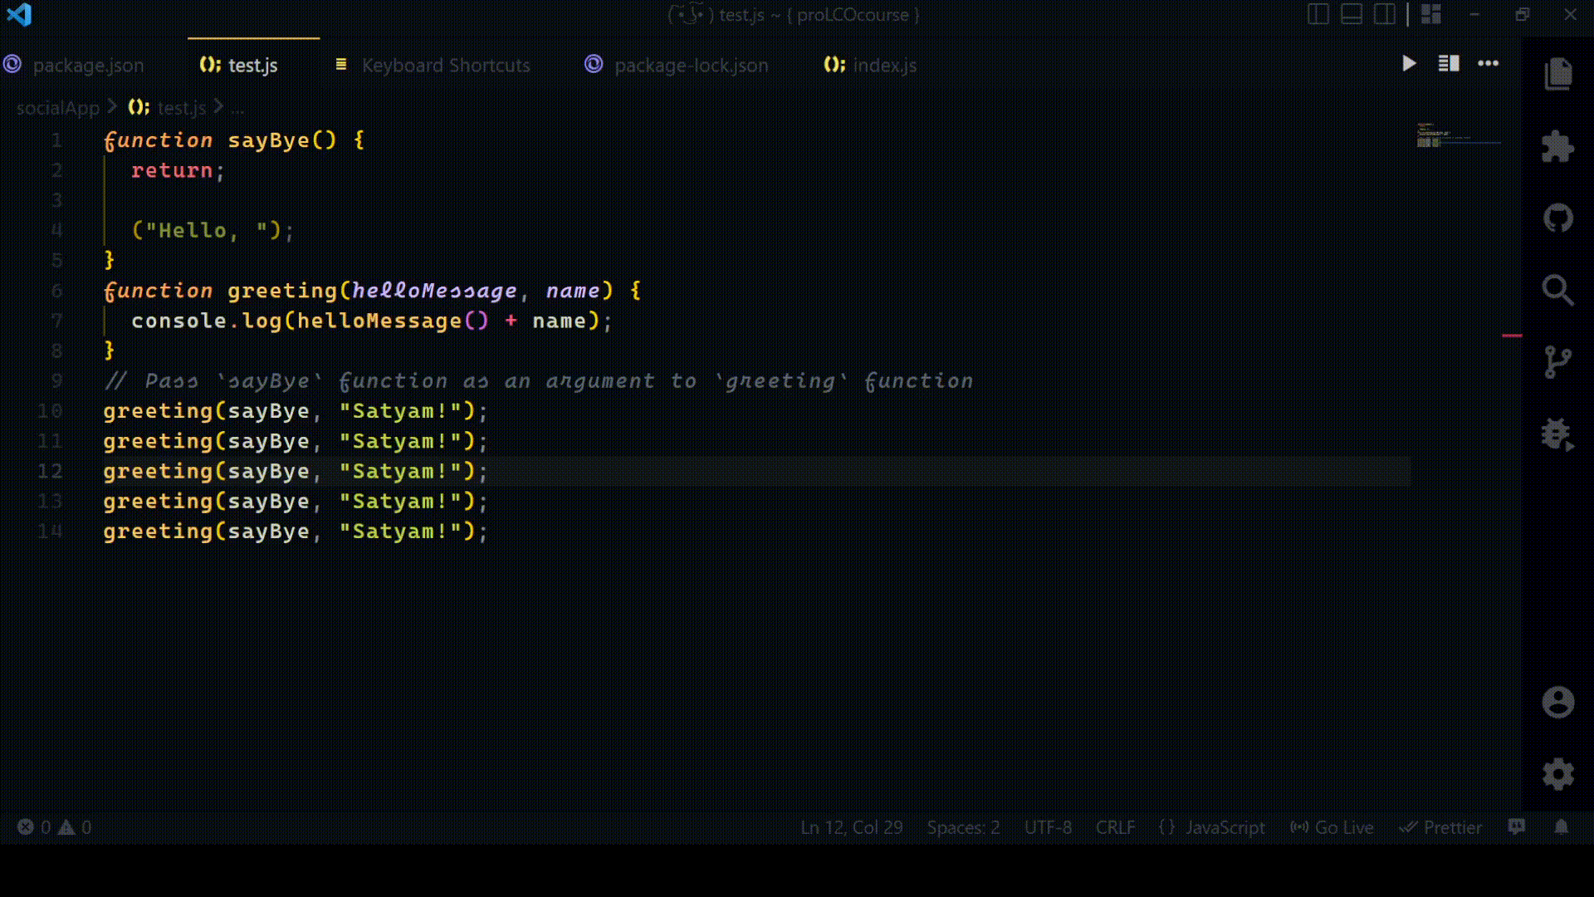The image size is (1594, 897).
Task: Switch to the index.js tab
Action: (884, 66)
